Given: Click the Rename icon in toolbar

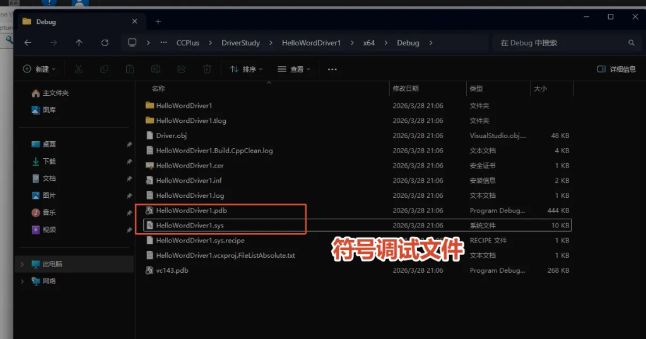Looking at the screenshot, I should pos(156,69).
